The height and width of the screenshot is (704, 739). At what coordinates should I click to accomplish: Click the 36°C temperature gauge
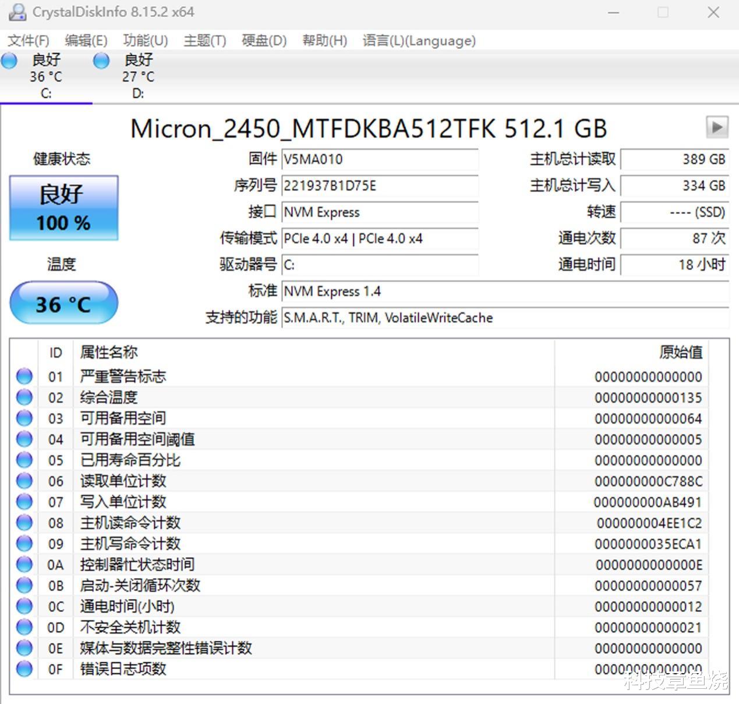click(x=63, y=302)
